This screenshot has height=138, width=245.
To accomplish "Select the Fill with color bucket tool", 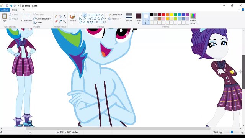I will coord(60,16).
